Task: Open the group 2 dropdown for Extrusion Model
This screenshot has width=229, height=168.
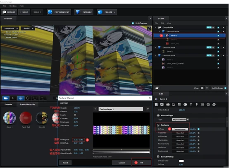Action: 213,47
